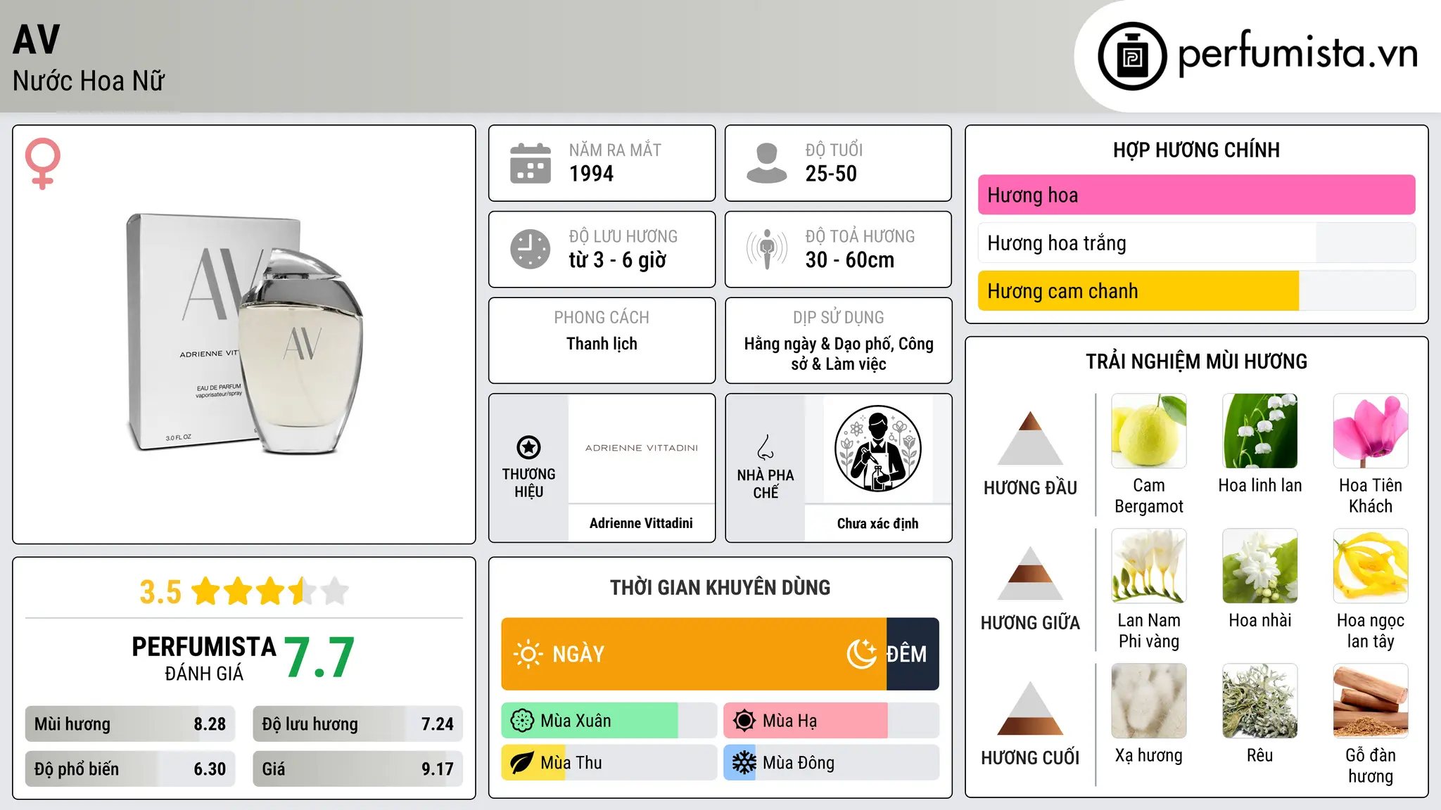Select the Hương hoa accord bar
Image resolution: width=1441 pixels, height=810 pixels.
1196,195
